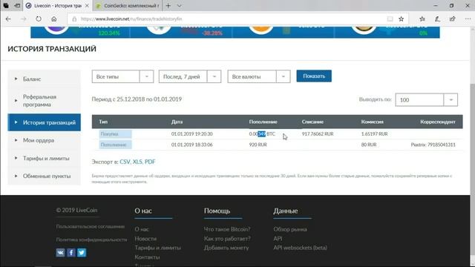Open the Послед. 7 дней period dropdown
This screenshot has height=267, width=475.
[x=190, y=76]
